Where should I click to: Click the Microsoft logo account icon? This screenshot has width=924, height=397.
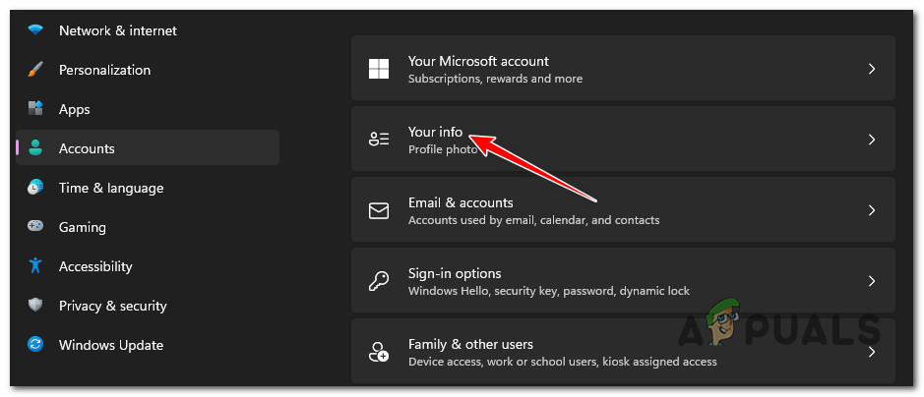point(379,69)
